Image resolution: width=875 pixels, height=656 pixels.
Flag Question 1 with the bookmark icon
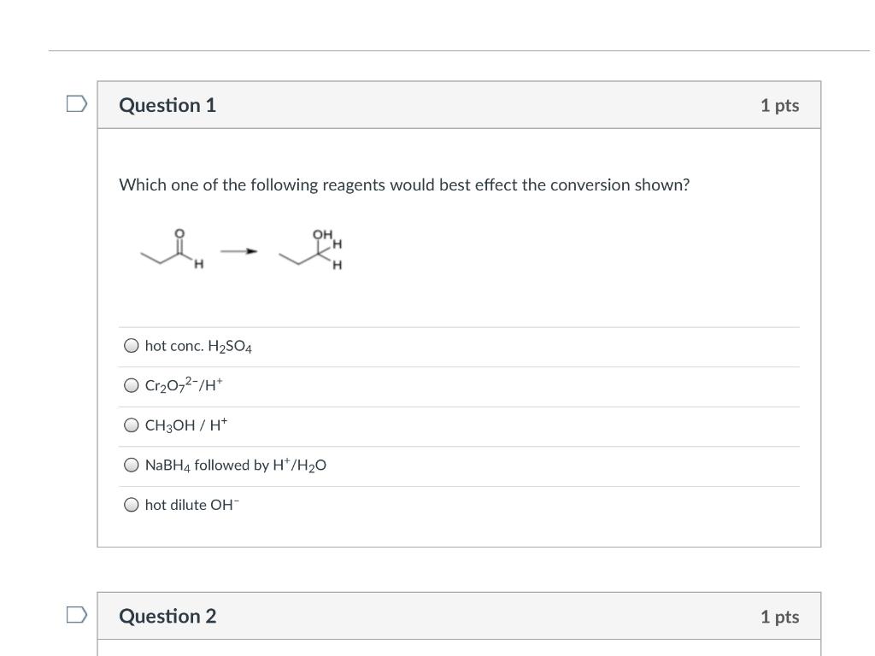(x=77, y=104)
